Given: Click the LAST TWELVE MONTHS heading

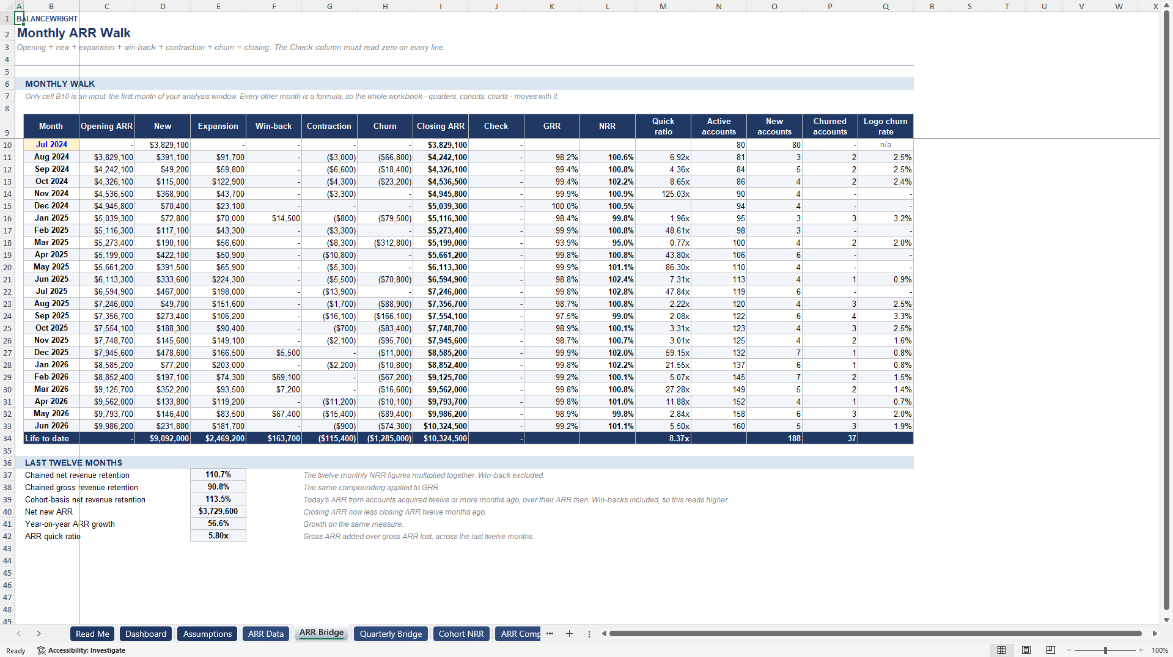Looking at the screenshot, I should [x=73, y=463].
